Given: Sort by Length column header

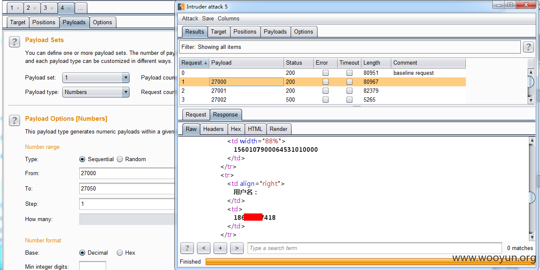Looking at the screenshot, I should point(376,63).
